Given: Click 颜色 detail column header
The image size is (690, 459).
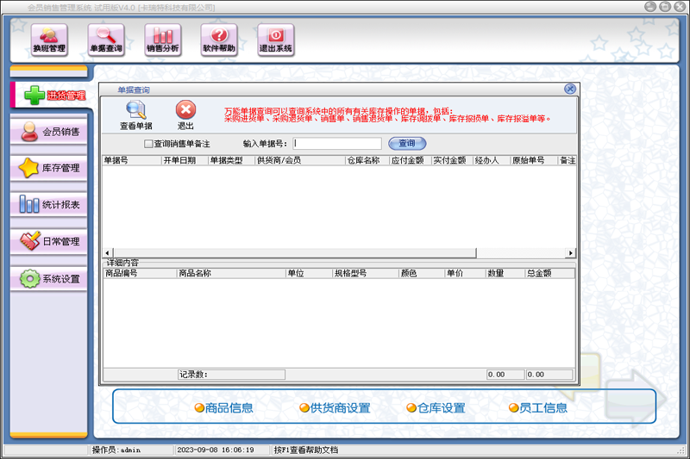Looking at the screenshot, I should click(422, 273).
